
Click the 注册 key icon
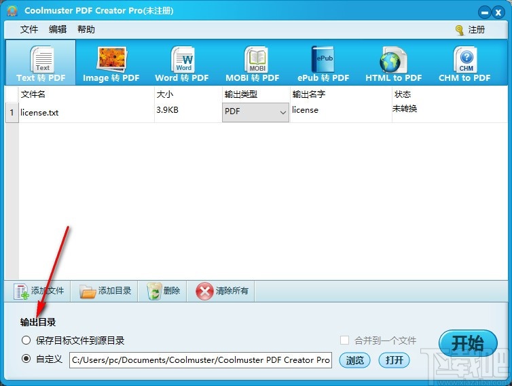460,30
